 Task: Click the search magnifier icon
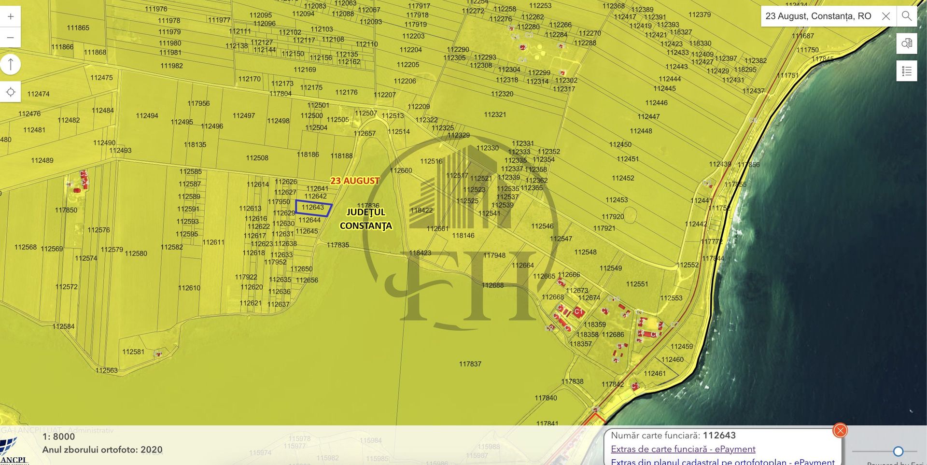coord(907,16)
